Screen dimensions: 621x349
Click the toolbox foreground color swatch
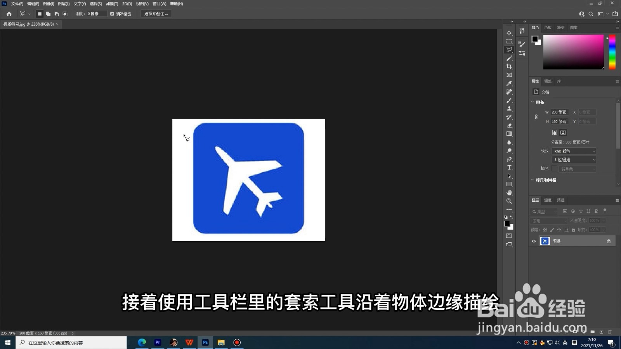(507, 224)
